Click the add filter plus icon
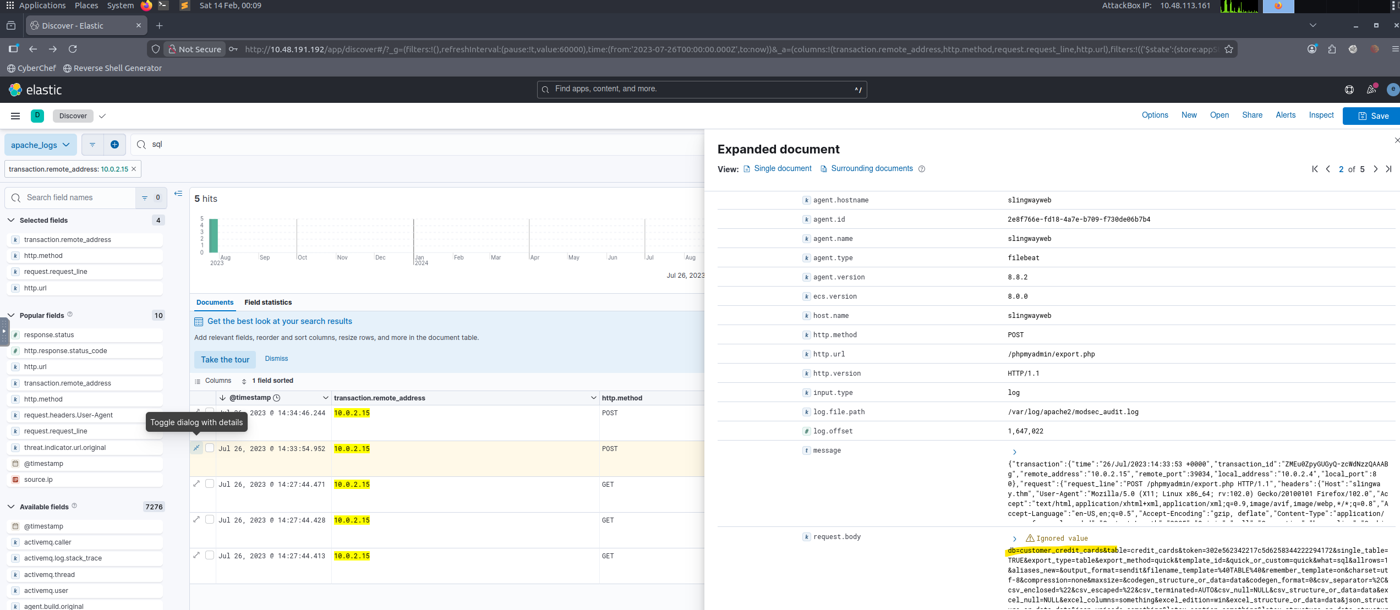 114,145
